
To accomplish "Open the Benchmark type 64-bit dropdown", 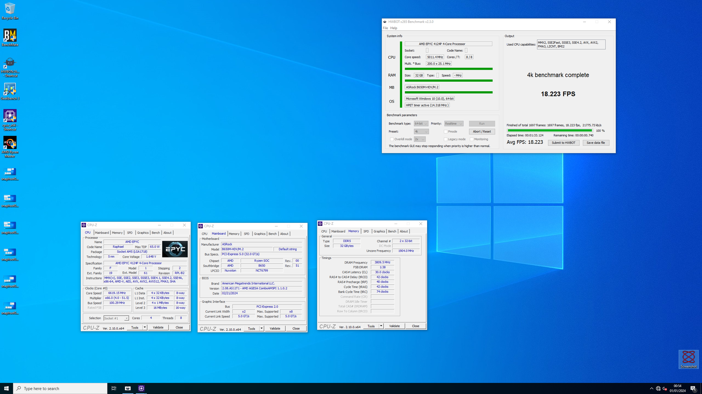I will (x=421, y=124).
